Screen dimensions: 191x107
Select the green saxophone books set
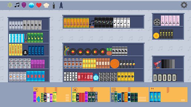(35, 38)
